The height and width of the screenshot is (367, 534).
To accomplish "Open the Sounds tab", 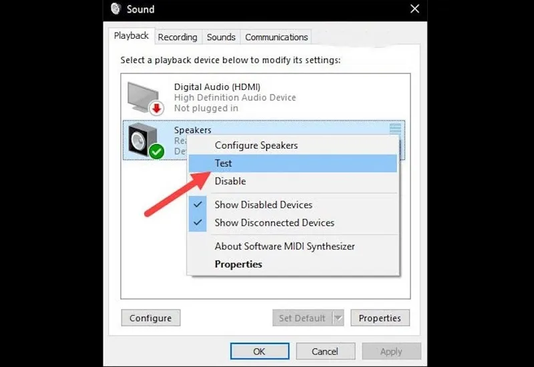I will (221, 37).
